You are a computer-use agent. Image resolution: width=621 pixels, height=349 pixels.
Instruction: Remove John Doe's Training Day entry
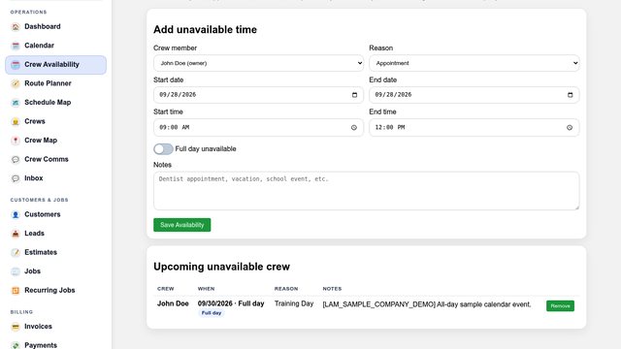tap(560, 306)
